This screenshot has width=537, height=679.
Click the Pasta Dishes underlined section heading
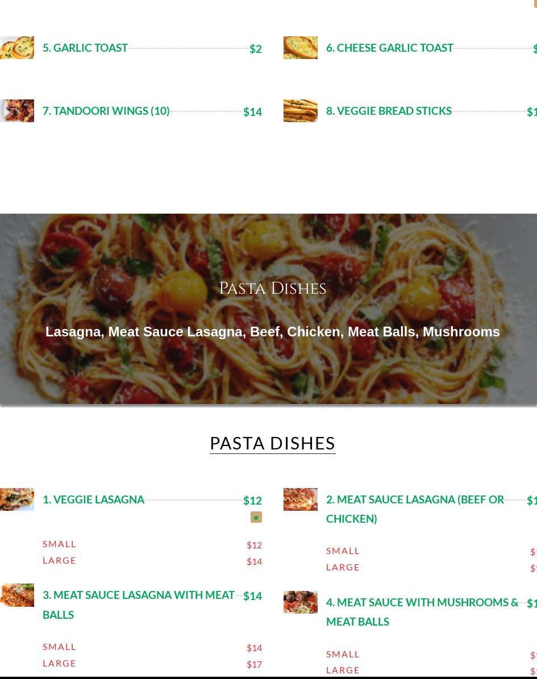click(x=272, y=443)
